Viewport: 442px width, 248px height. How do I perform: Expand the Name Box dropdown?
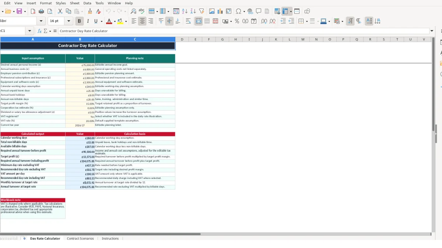pyautogui.click(x=30, y=31)
